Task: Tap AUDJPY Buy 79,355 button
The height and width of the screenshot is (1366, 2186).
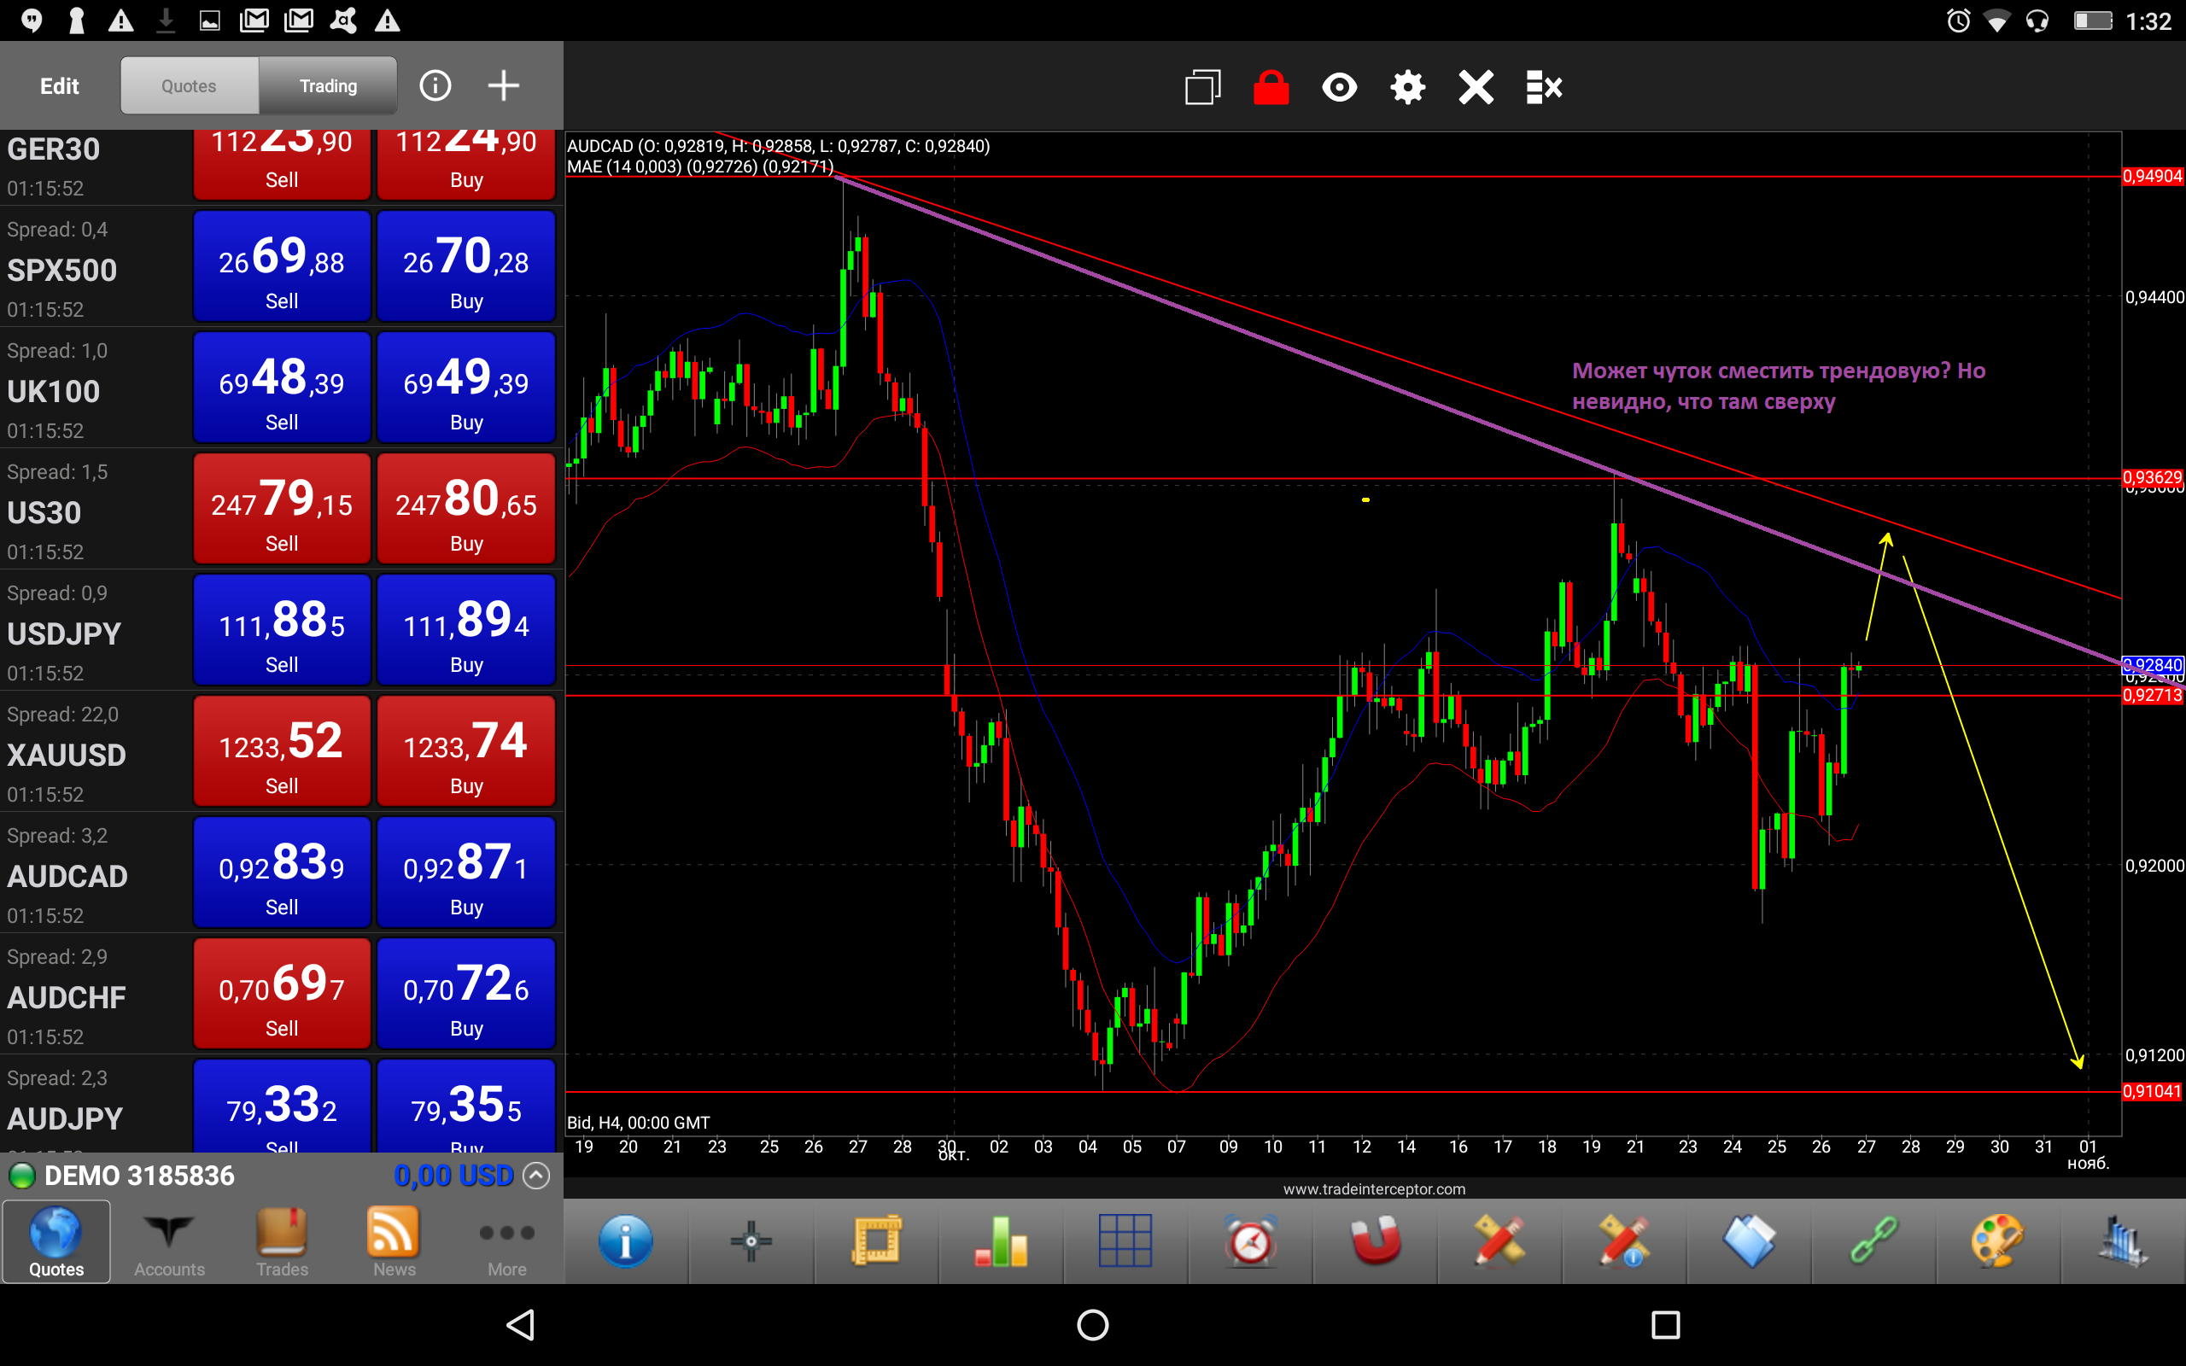Action: pyautogui.click(x=466, y=1106)
